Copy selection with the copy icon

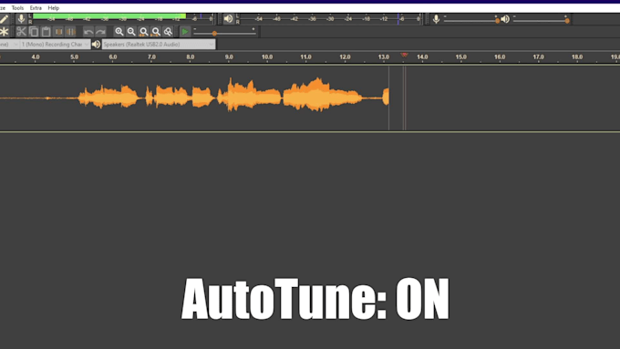pos(34,32)
